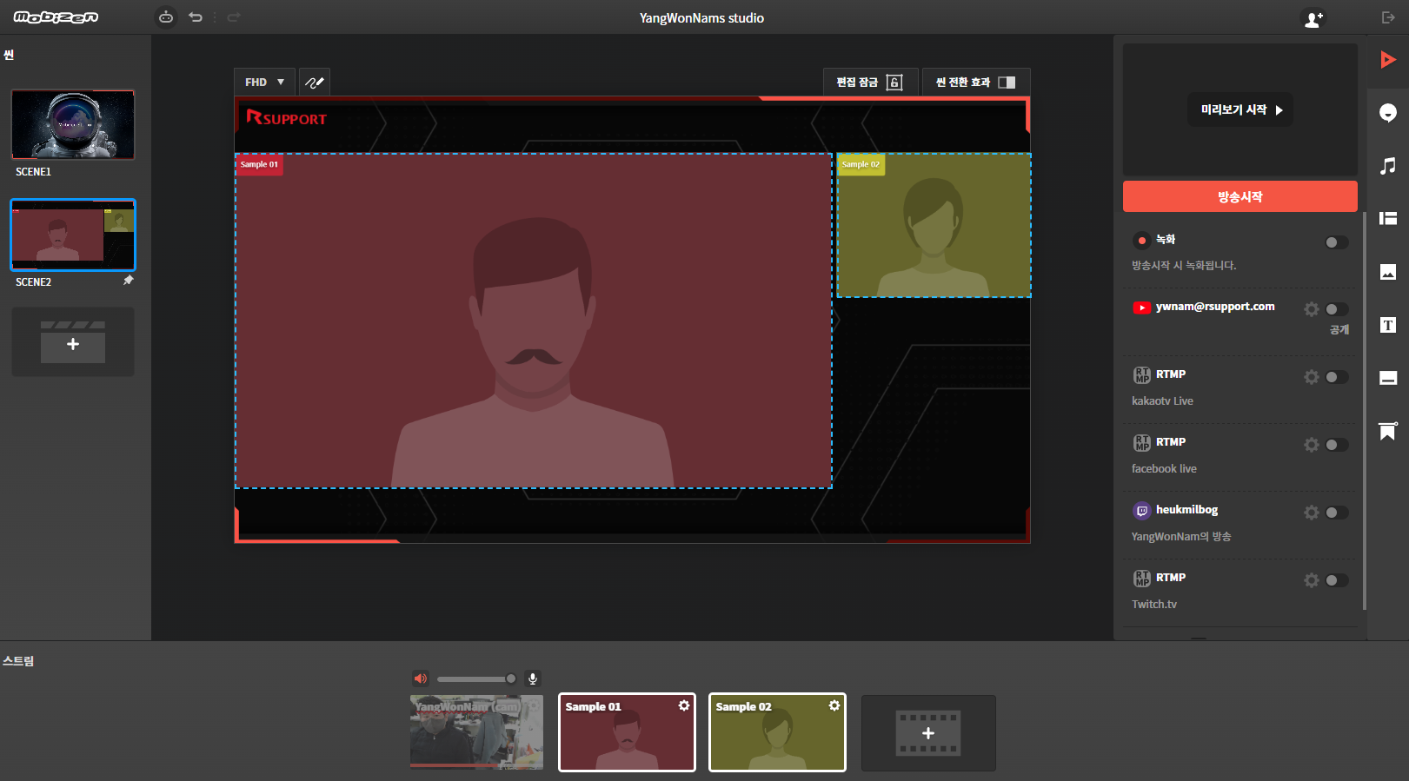
Task: Enable the recording toggle switch
Action: (x=1336, y=242)
